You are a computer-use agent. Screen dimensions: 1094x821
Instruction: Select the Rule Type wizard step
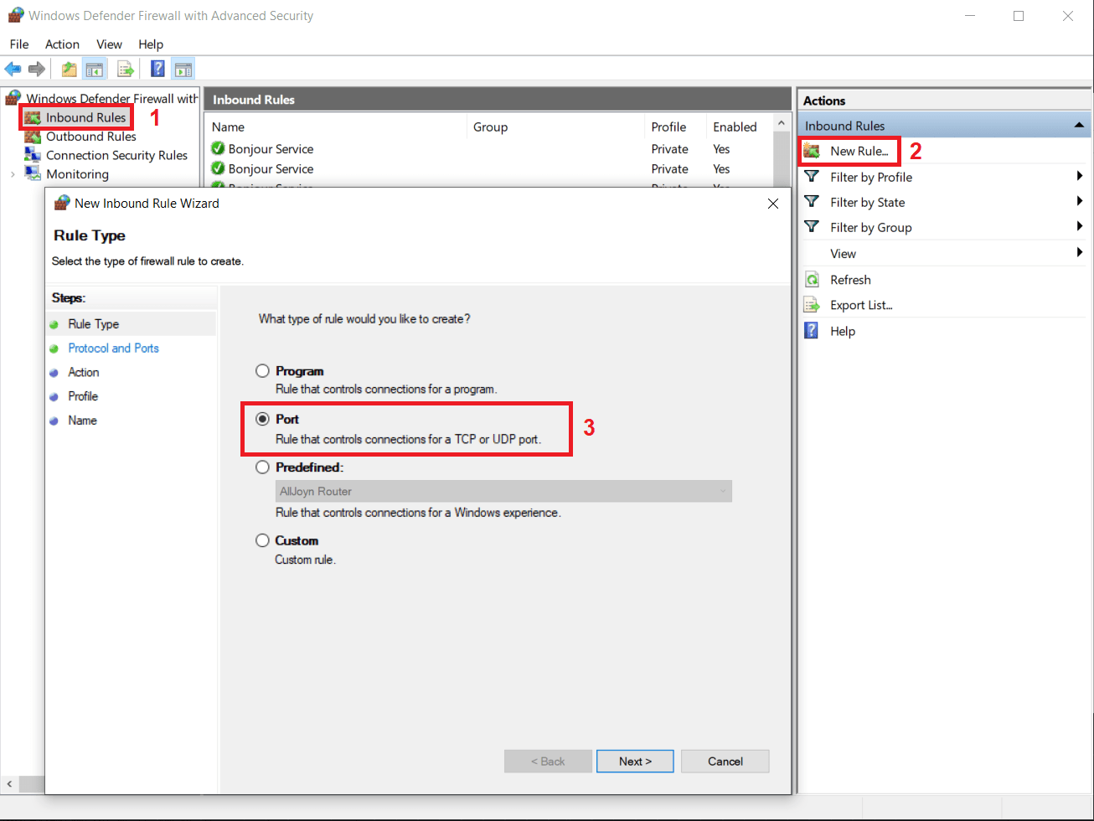[x=94, y=324]
